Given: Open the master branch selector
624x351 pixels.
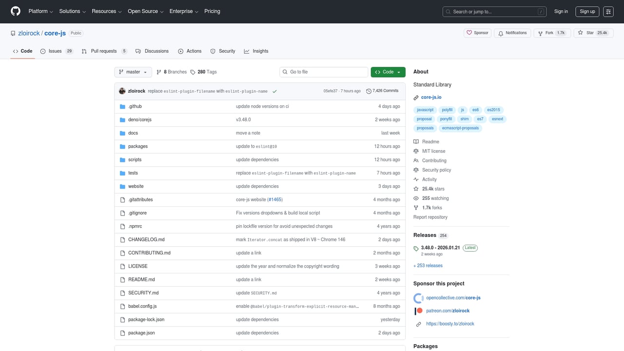Looking at the screenshot, I should 133,72.
